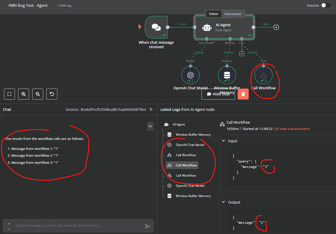Delete the node using the trash icon
Screen dimensions: 336x234
pyautogui.click(x=243, y=94)
